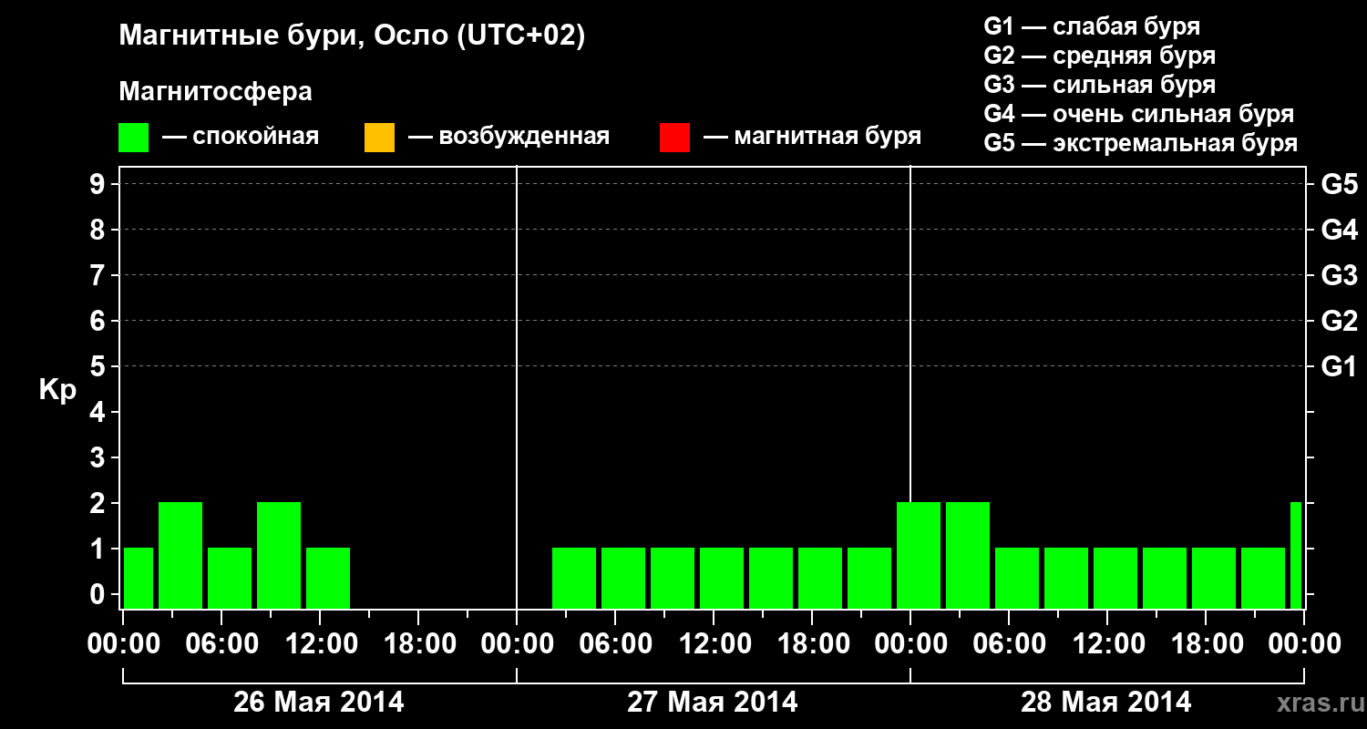Image resolution: width=1367 pixels, height=729 pixels.
Task: Click the right-axis 'G1' storm level label
Action: 1339,366
